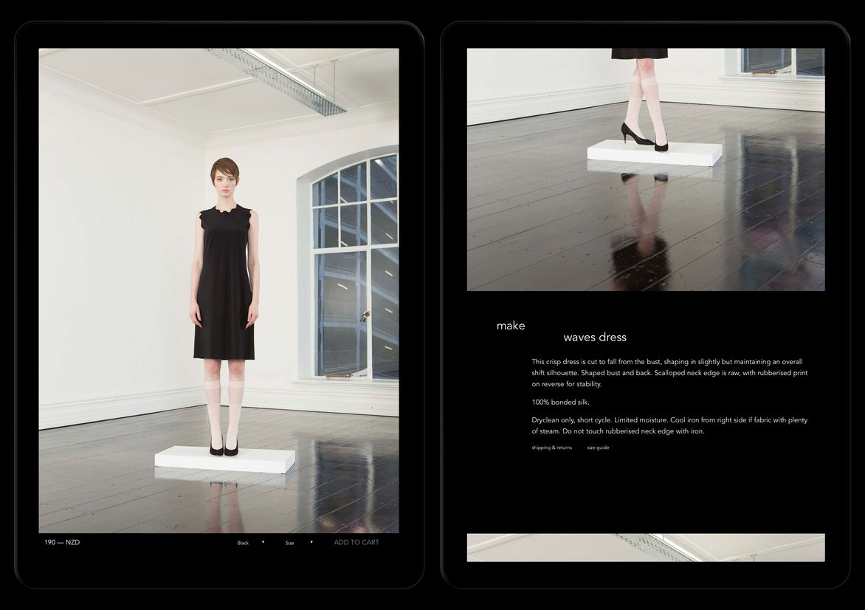This screenshot has height=610, width=865.
Task: Click the arrow beside Size
Action: (311, 543)
